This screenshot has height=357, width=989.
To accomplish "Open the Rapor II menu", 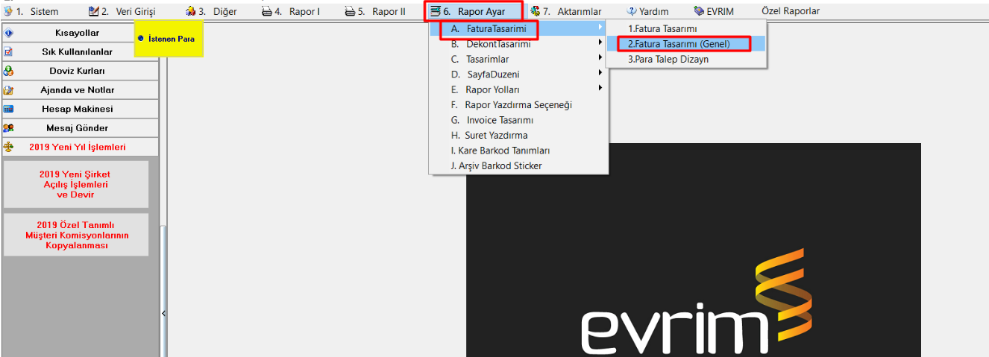I will [x=376, y=11].
